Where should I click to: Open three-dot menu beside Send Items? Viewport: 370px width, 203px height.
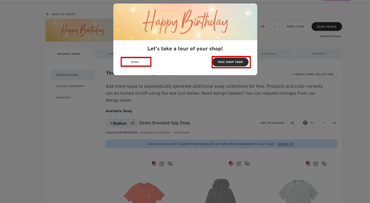click(x=275, y=27)
